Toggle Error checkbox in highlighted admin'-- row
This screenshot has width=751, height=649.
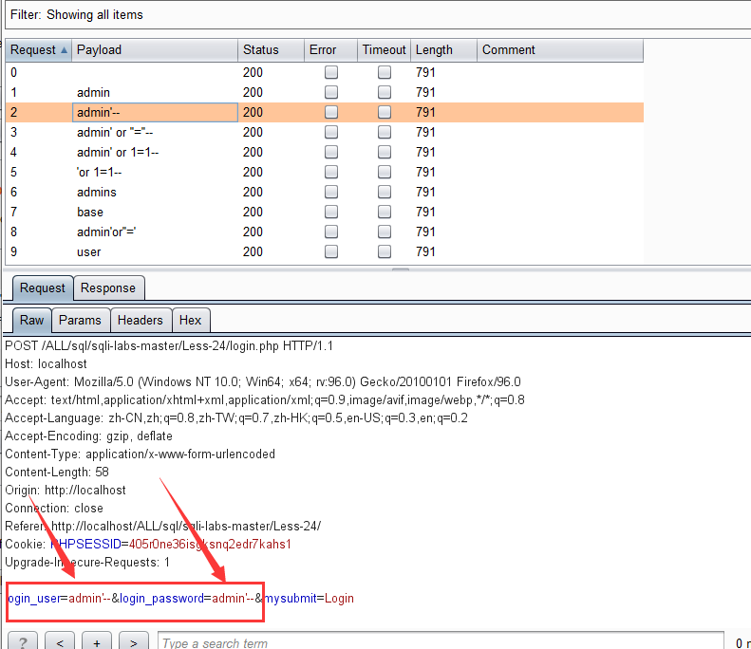(331, 113)
